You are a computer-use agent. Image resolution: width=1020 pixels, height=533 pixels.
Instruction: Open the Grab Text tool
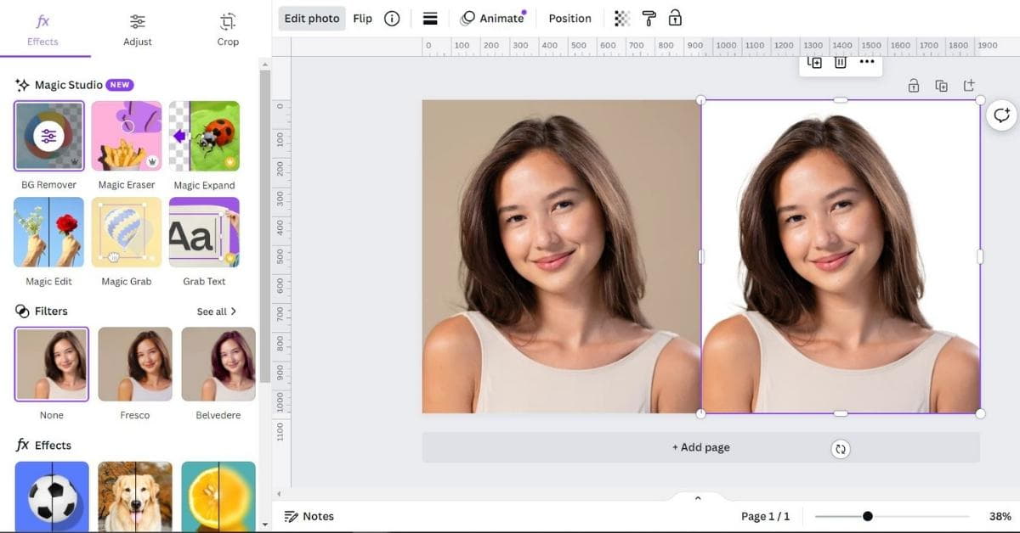pos(204,233)
